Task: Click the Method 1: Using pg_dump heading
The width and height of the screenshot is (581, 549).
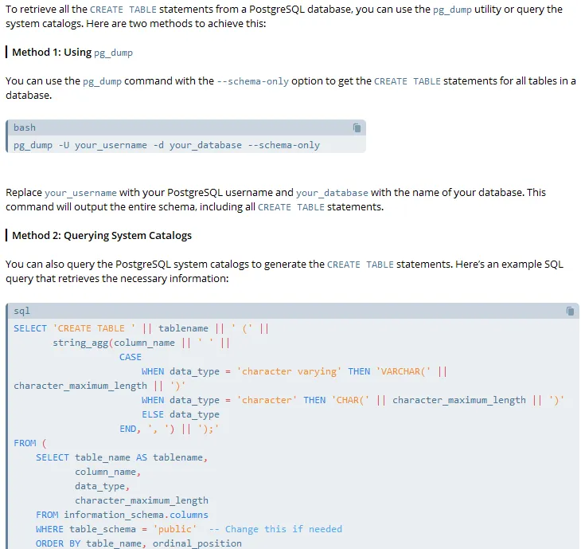Action: coord(72,53)
